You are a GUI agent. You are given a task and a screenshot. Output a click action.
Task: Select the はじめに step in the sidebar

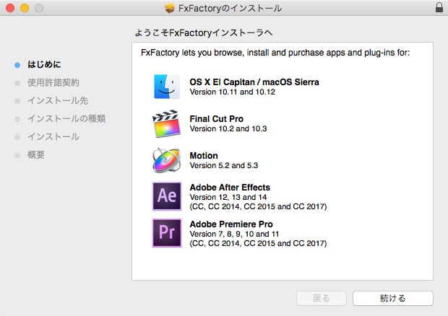coord(44,64)
